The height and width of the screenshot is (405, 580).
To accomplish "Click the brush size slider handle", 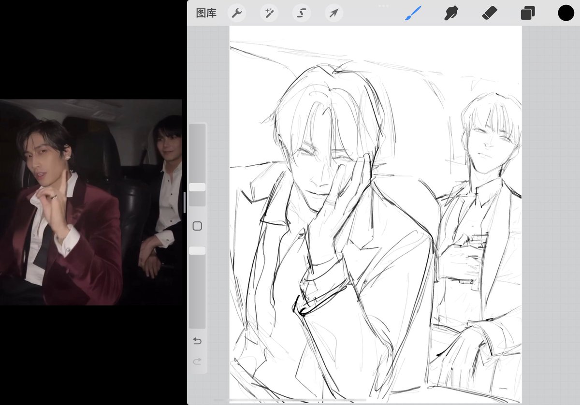I will 197,187.
